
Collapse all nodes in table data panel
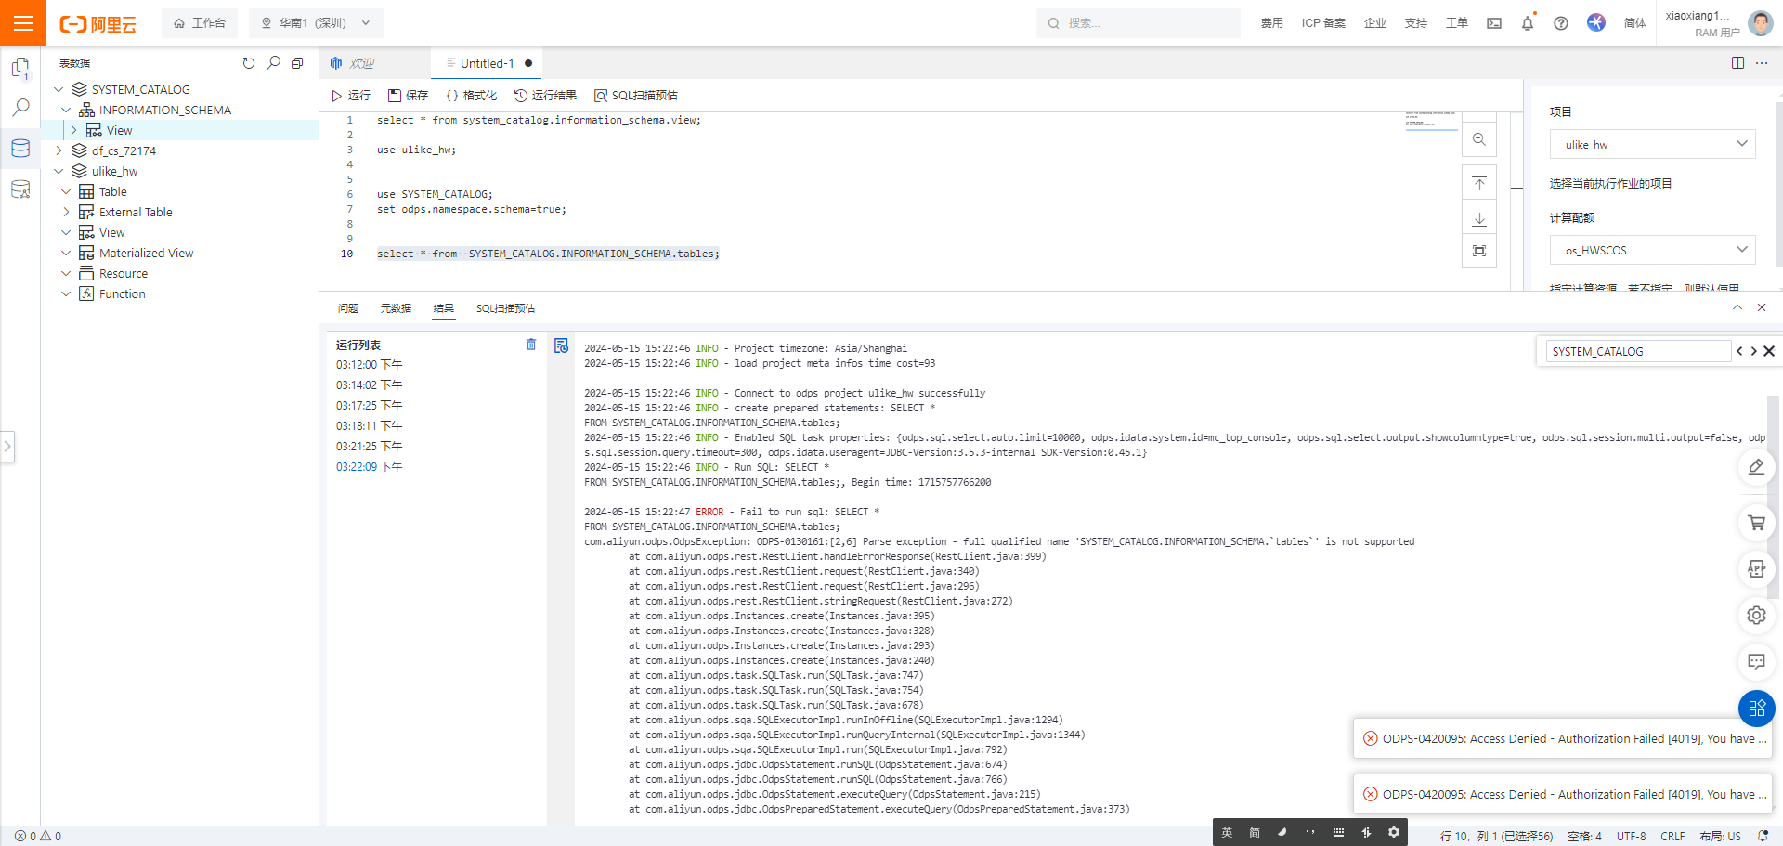[297, 63]
